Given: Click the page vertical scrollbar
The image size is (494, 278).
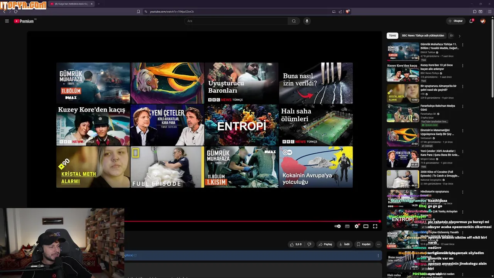Looking at the screenshot, I should tap(492, 58).
